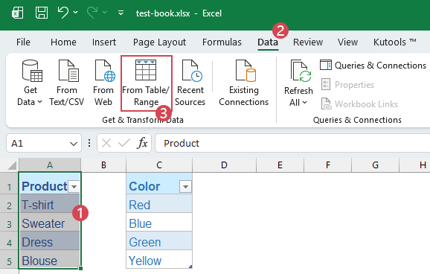
Task: Switch to the Home tab
Action: tap(63, 42)
